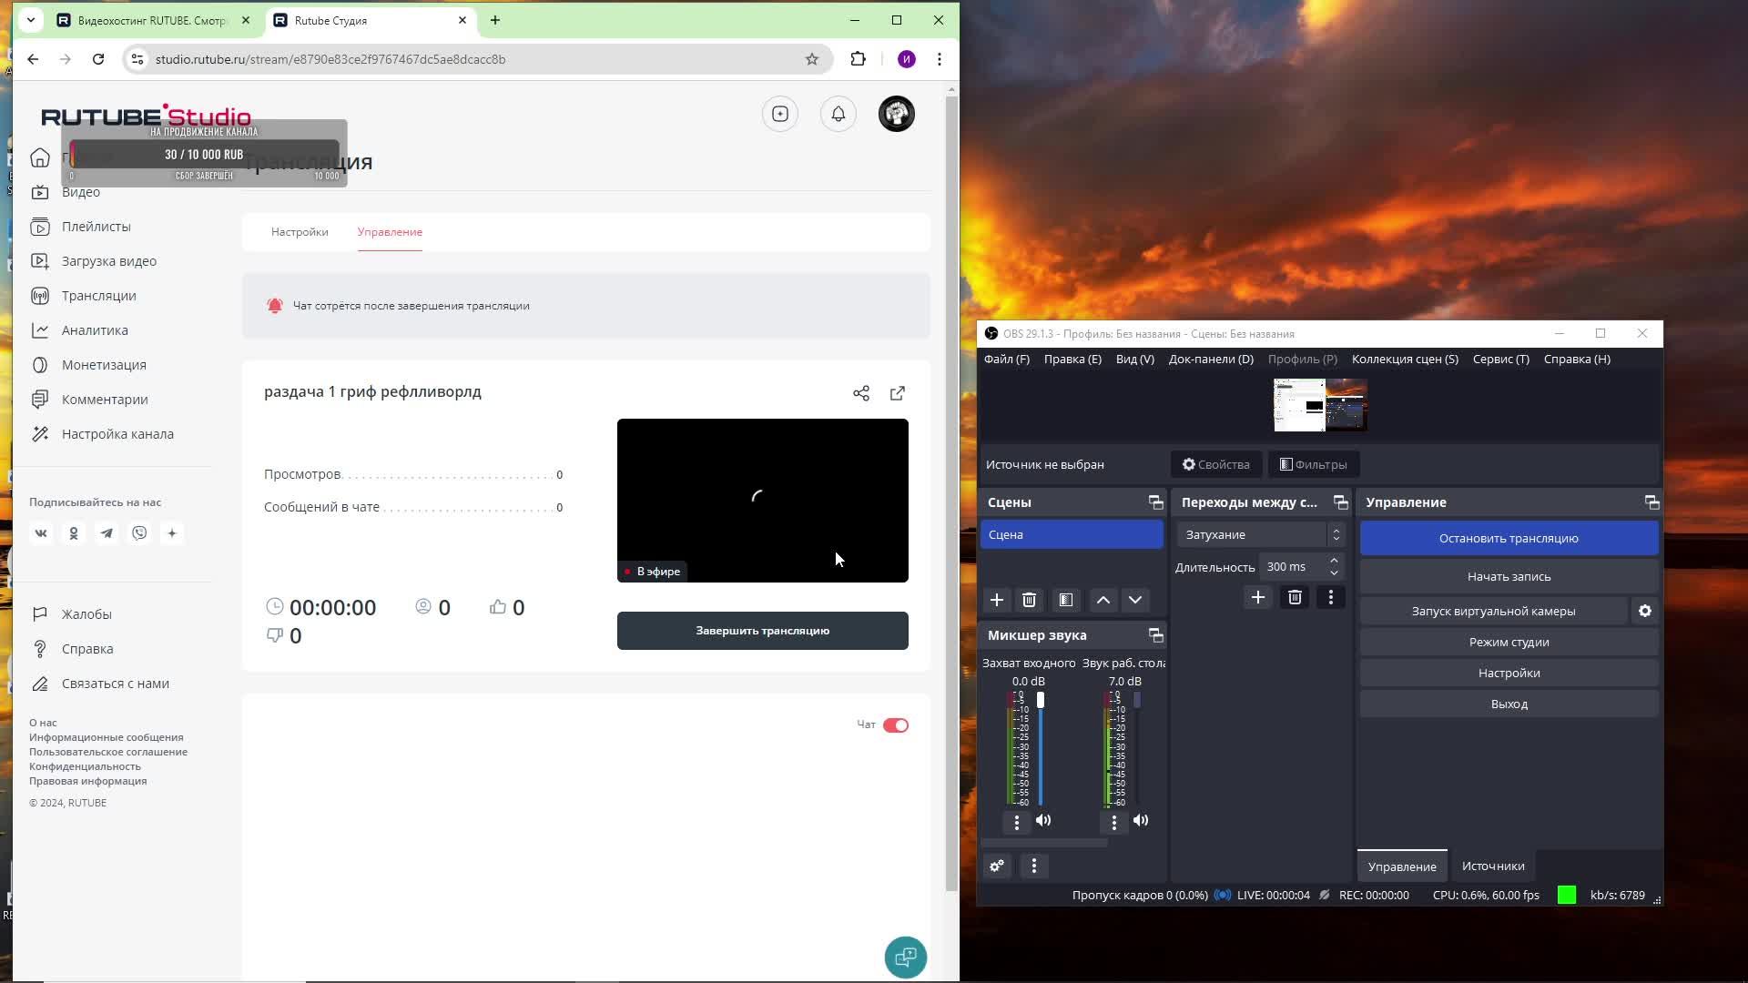The height and width of the screenshot is (983, 1748).
Task: Add a new scene in OBS
Action: click(997, 600)
